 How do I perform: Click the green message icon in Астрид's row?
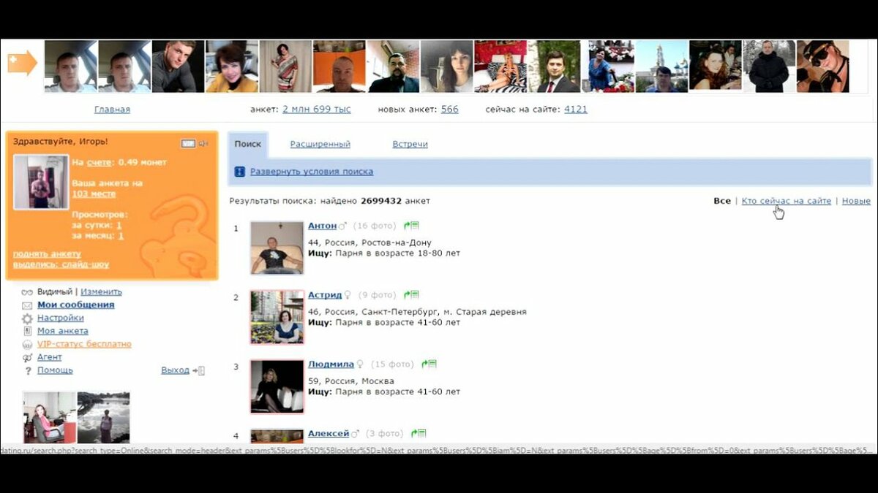411,295
